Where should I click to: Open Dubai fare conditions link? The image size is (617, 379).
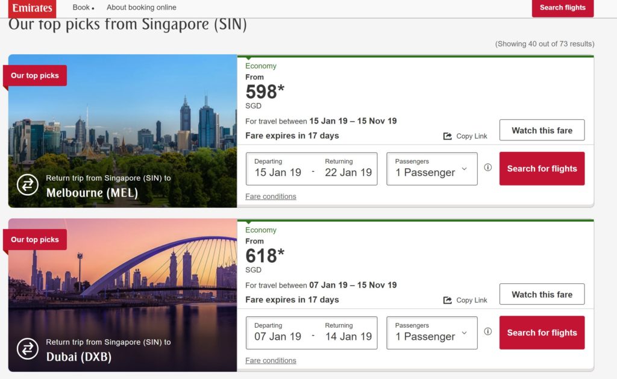tap(271, 360)
